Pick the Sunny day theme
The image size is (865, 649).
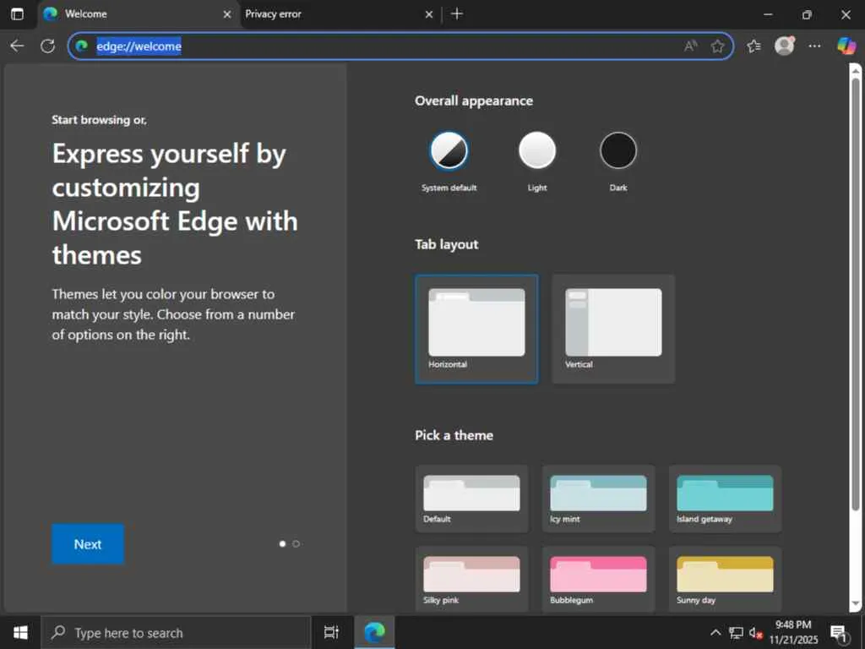725,579
